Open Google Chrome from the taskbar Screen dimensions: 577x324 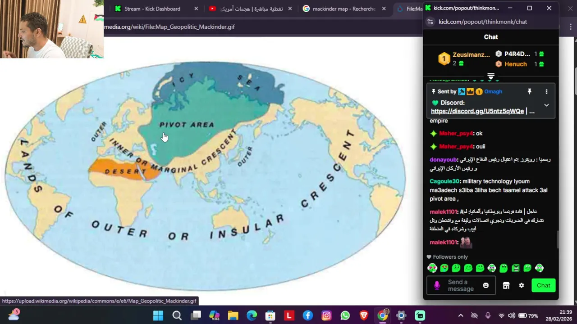tap(383, 315)
